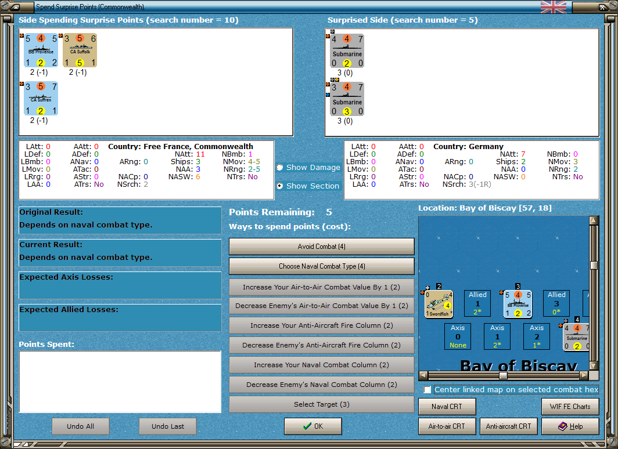Click the Axis 0 None sea box
Image resolution: width=618 pixels, height=449 pixels.
tap(458, 336)
